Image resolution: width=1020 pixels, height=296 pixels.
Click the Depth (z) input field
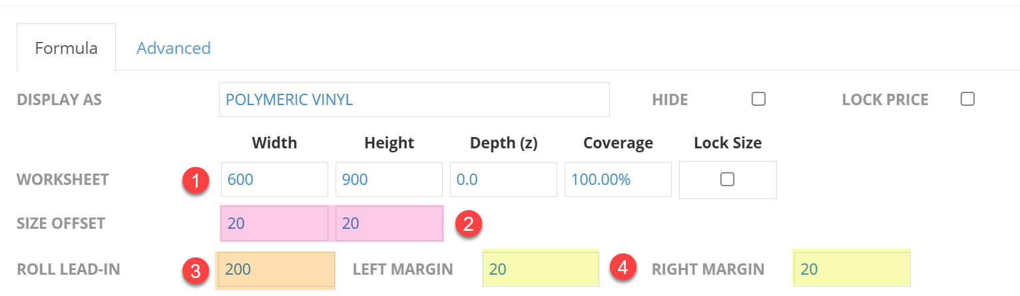point(503,180)
